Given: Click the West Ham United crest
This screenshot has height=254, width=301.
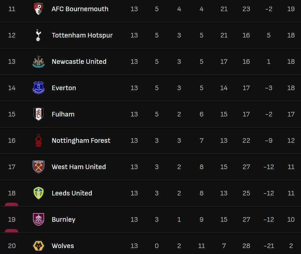Looking at the screenshot, I should pos(39,167).
